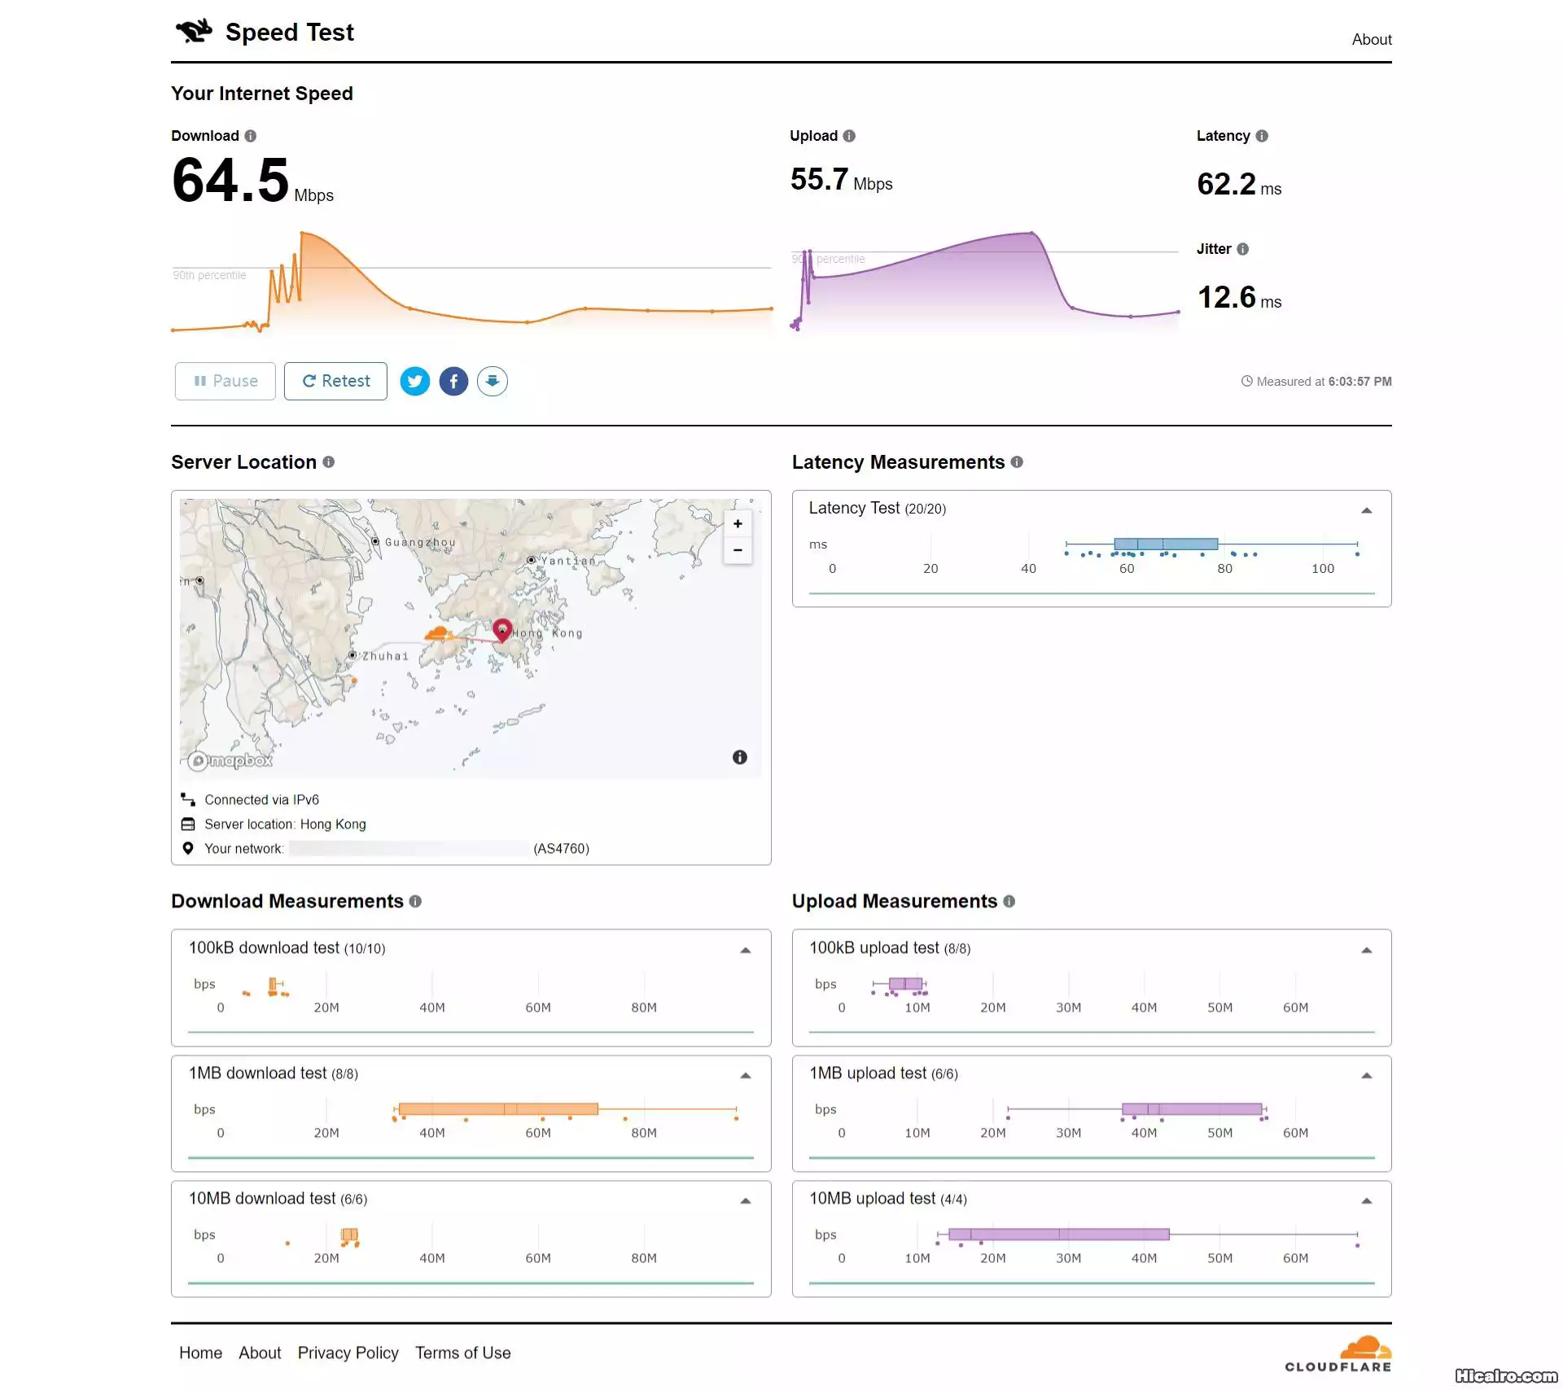Click the 64.5 Mbps download value
This screenshot has height=1390, width=1563.
[x=252, y=181]
